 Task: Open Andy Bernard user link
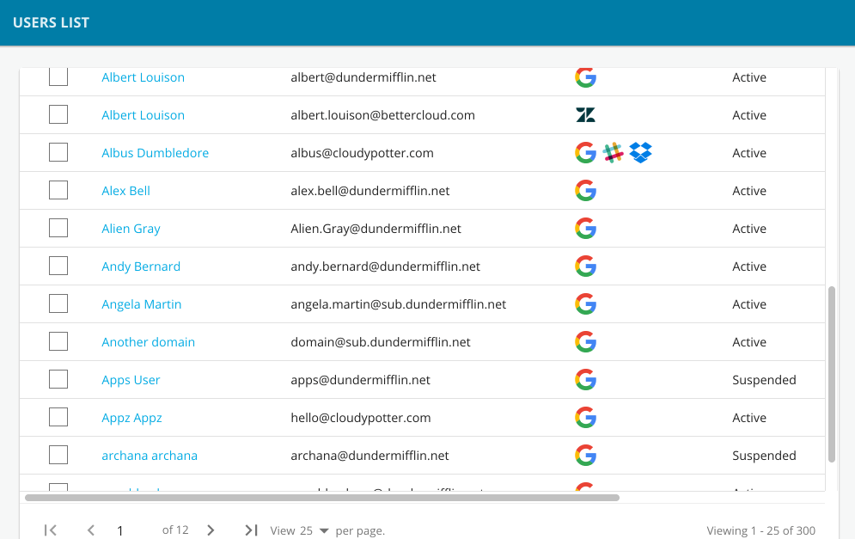pos(141,266)
